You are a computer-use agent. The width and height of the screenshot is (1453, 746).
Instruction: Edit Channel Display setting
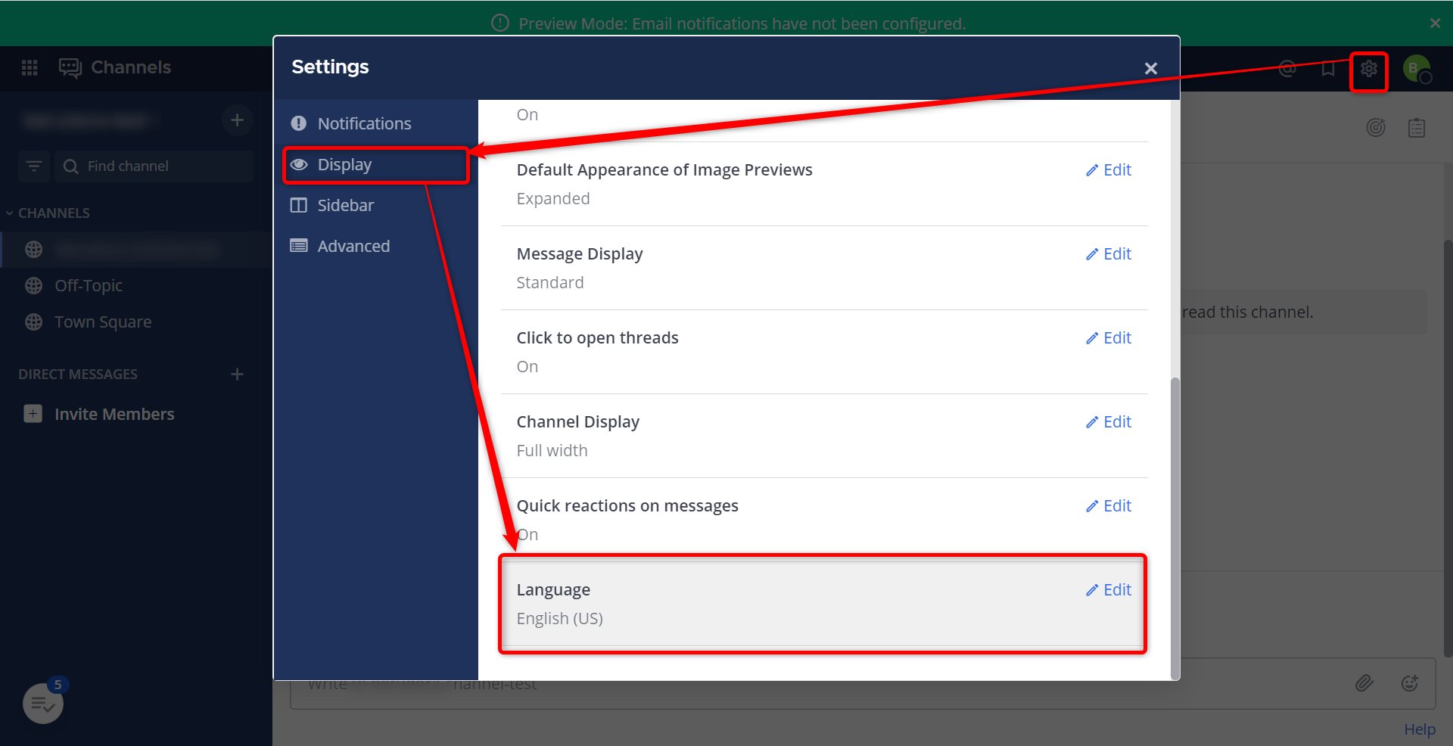(x=1109, y=422)
